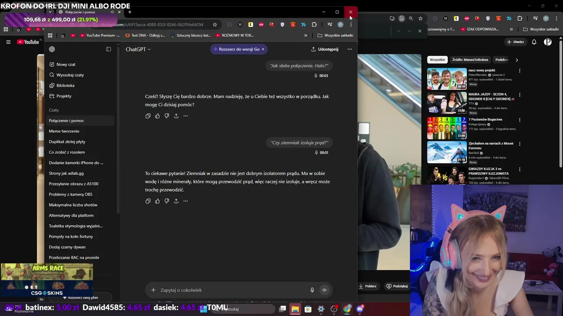Open the YouTube notifications bell
Screen dimensions: 563x316
[534, 42]
